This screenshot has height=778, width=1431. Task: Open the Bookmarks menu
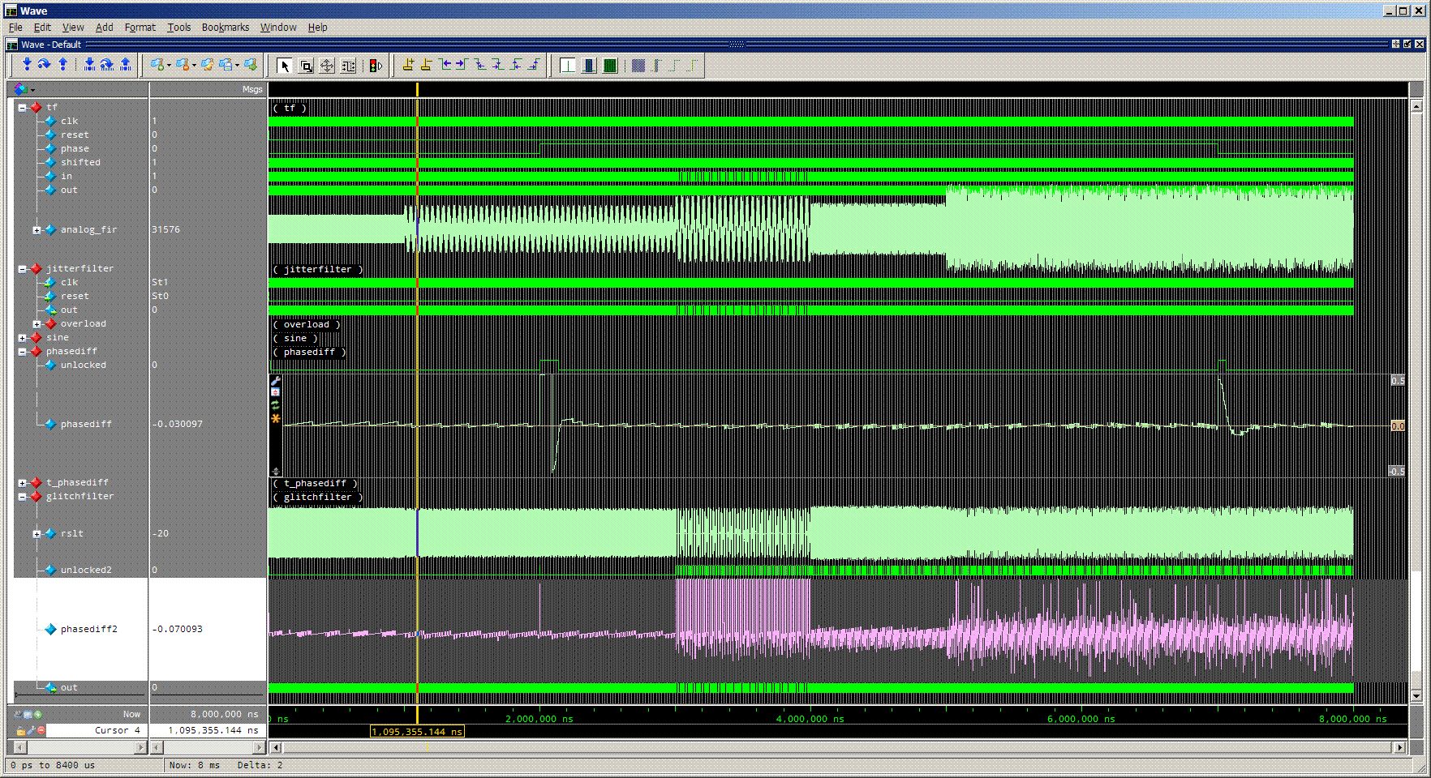pos(225,27)
